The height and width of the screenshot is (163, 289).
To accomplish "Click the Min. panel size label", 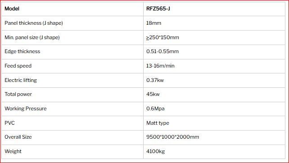I will (32, 37).
